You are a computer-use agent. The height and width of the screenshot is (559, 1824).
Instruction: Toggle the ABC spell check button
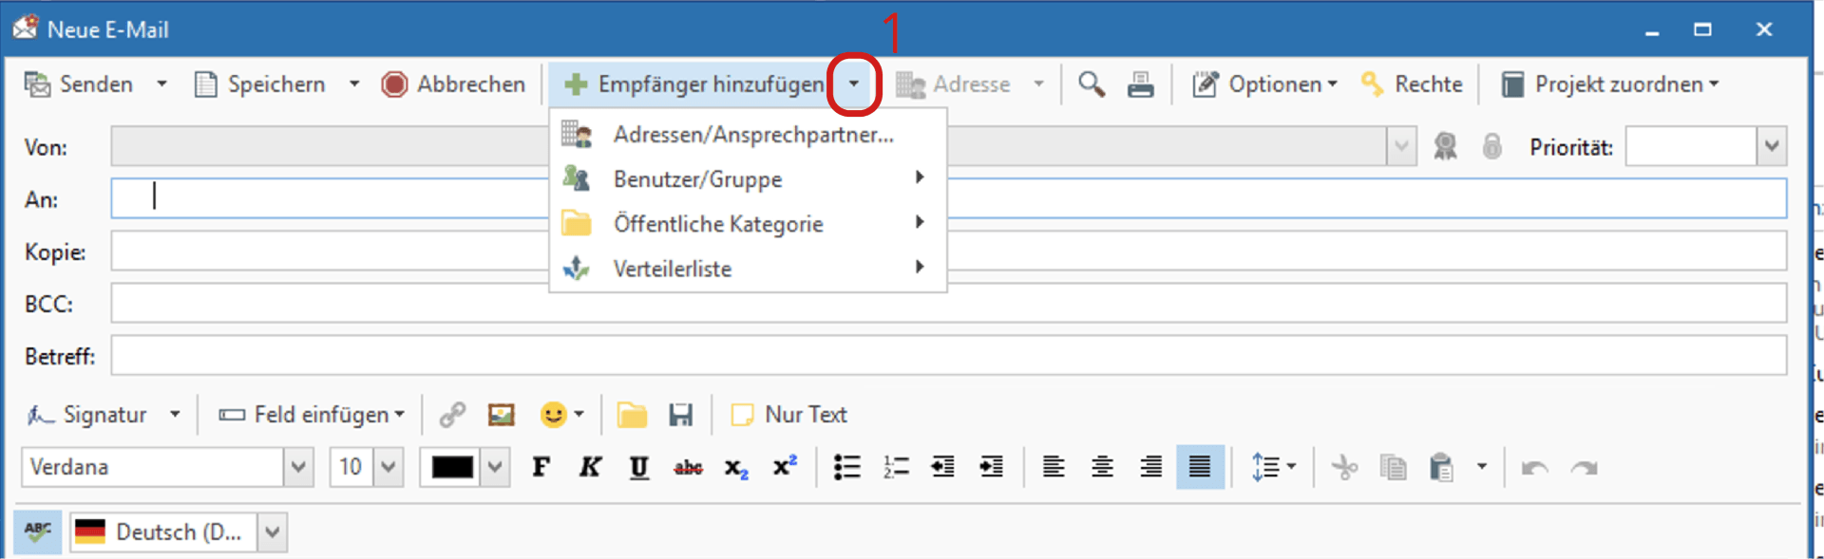point(38,531)
